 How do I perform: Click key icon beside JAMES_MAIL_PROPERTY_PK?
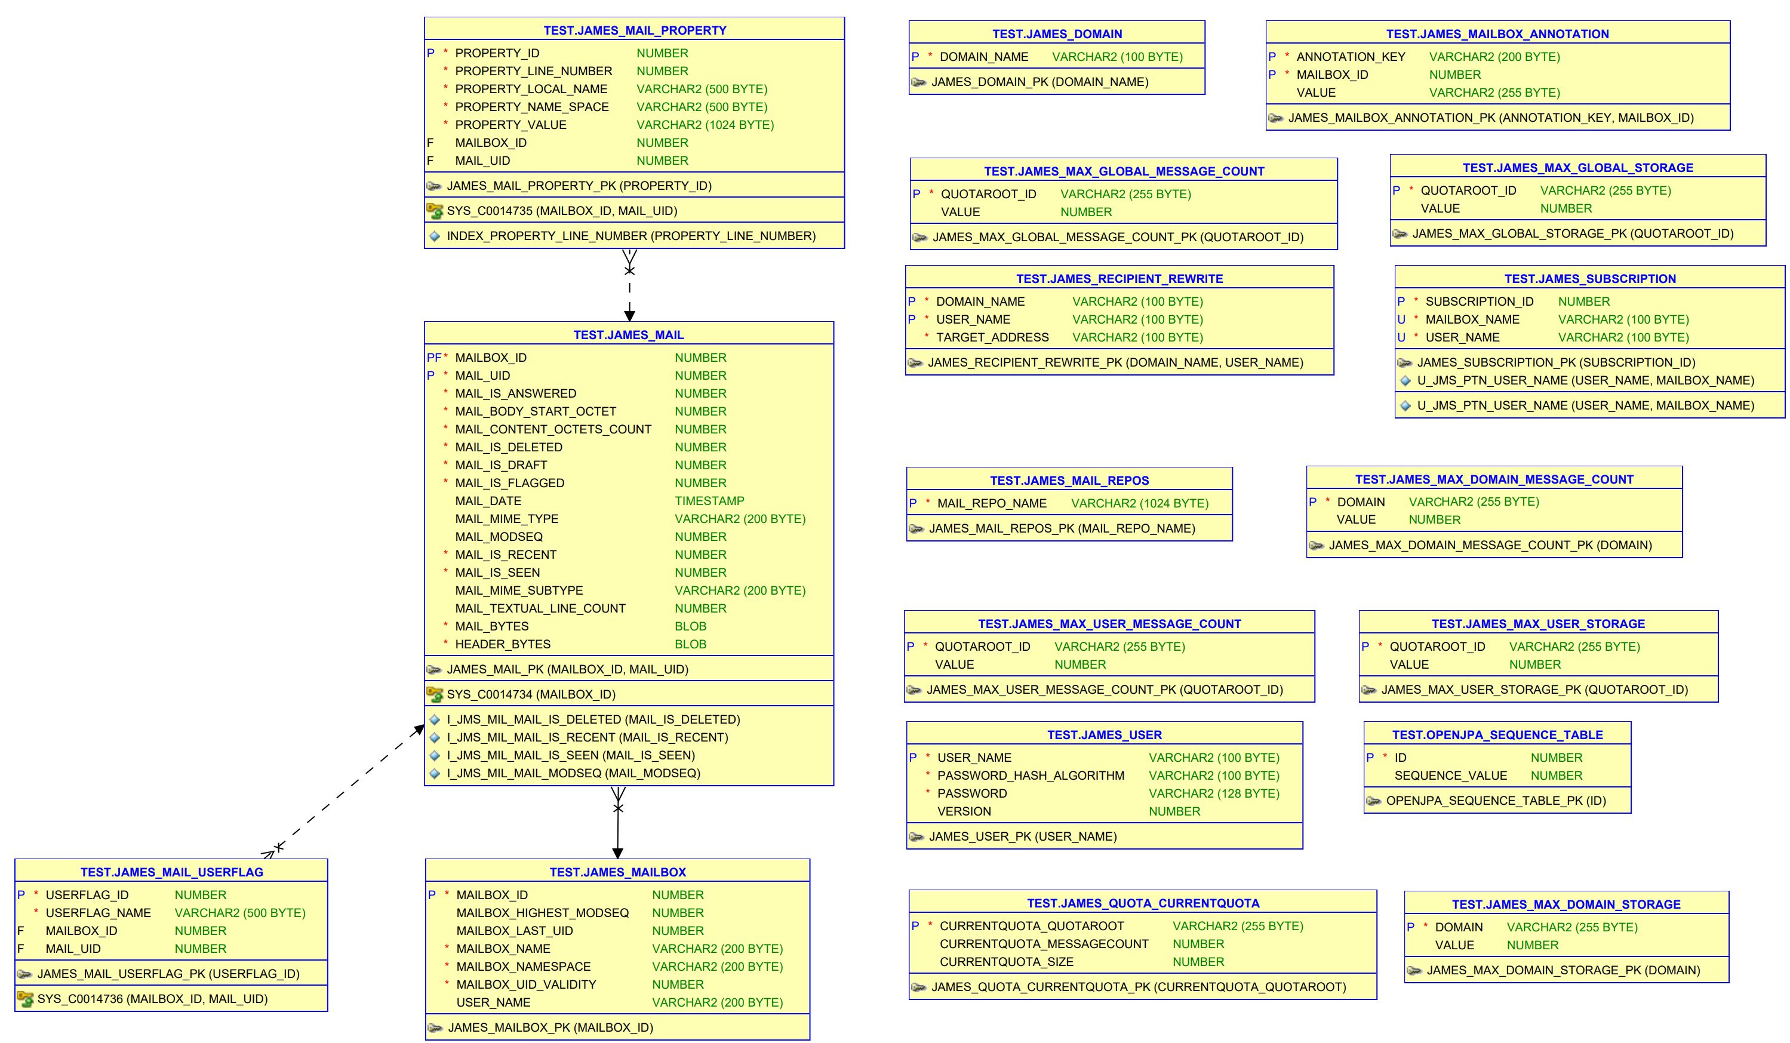coord(434,186)
